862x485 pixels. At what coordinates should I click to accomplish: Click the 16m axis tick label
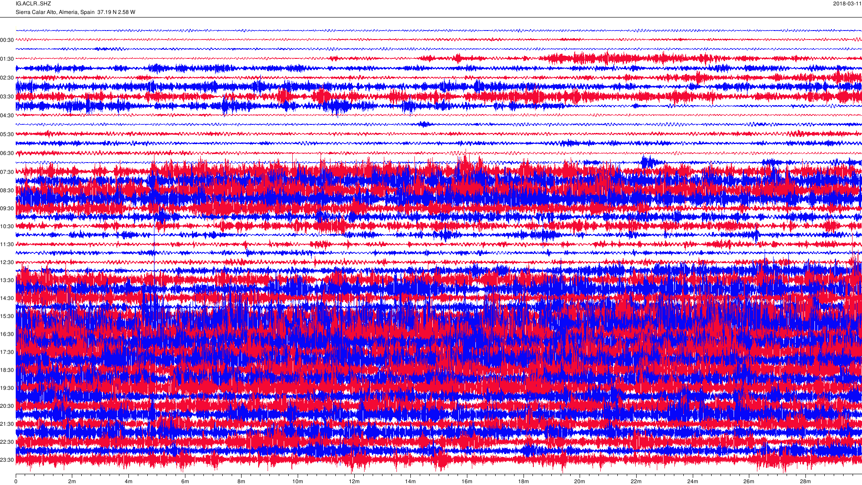[x=467, y=481]
